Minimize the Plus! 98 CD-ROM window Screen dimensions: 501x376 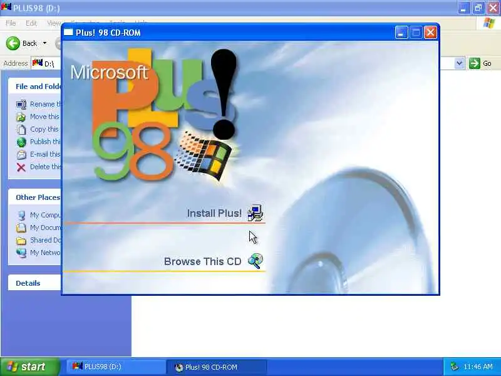click(401, 33)
